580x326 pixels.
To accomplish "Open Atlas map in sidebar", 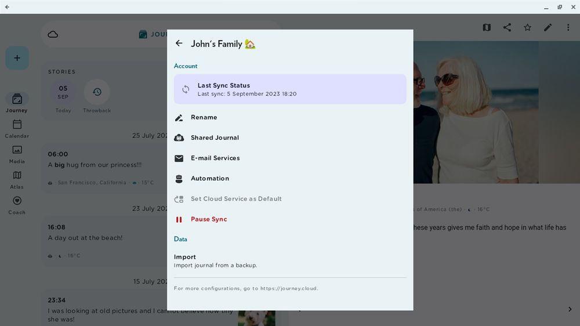I will (17, 180).
